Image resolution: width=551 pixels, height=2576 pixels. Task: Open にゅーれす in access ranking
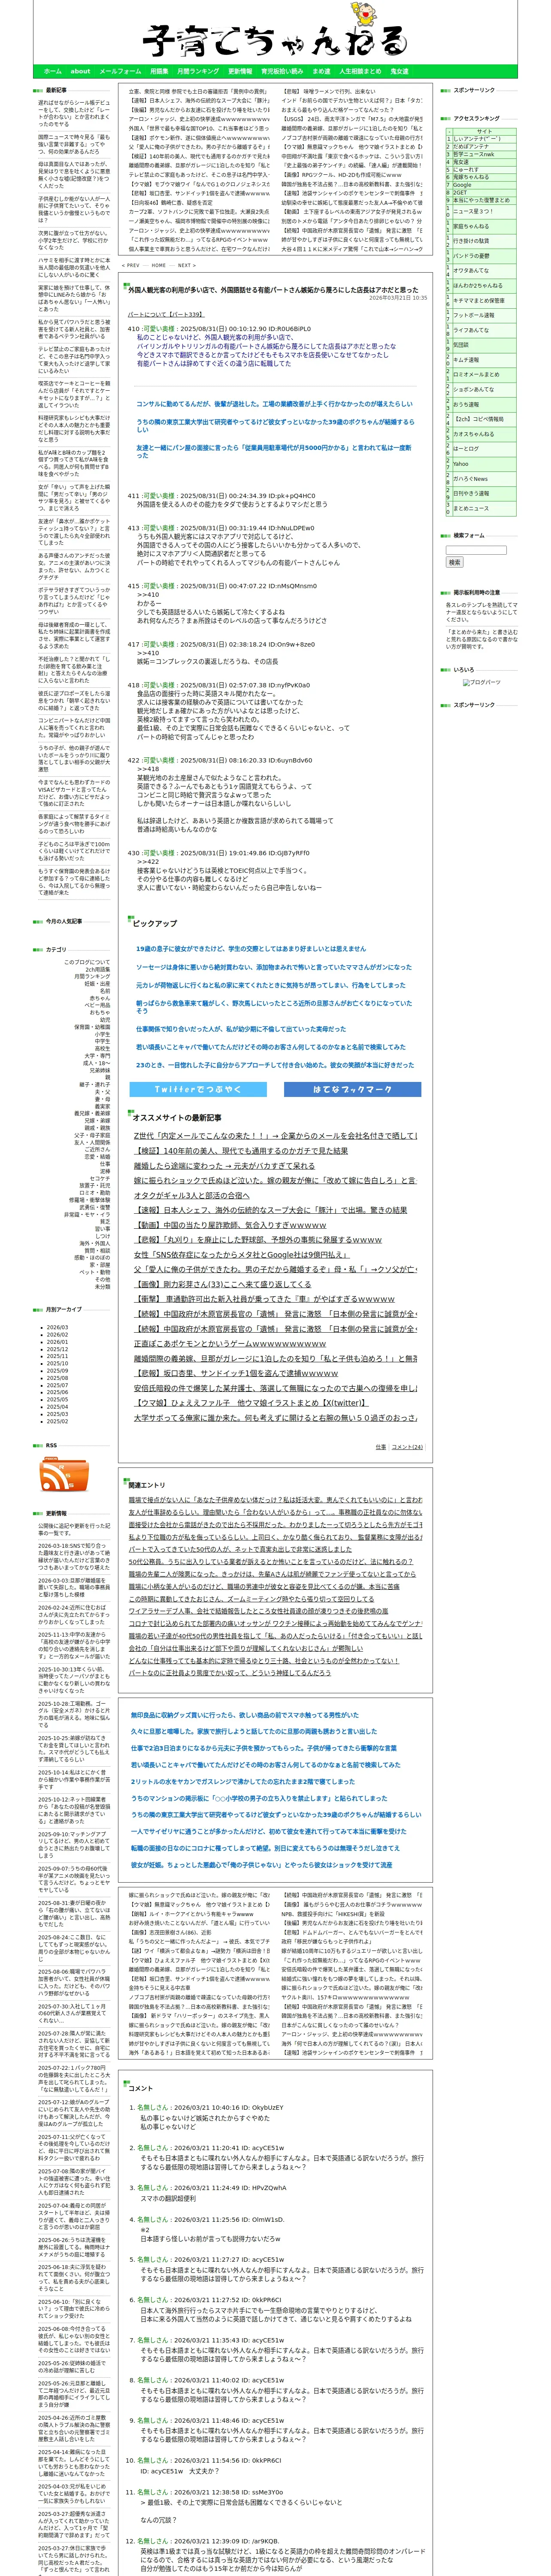click(466, 169)
